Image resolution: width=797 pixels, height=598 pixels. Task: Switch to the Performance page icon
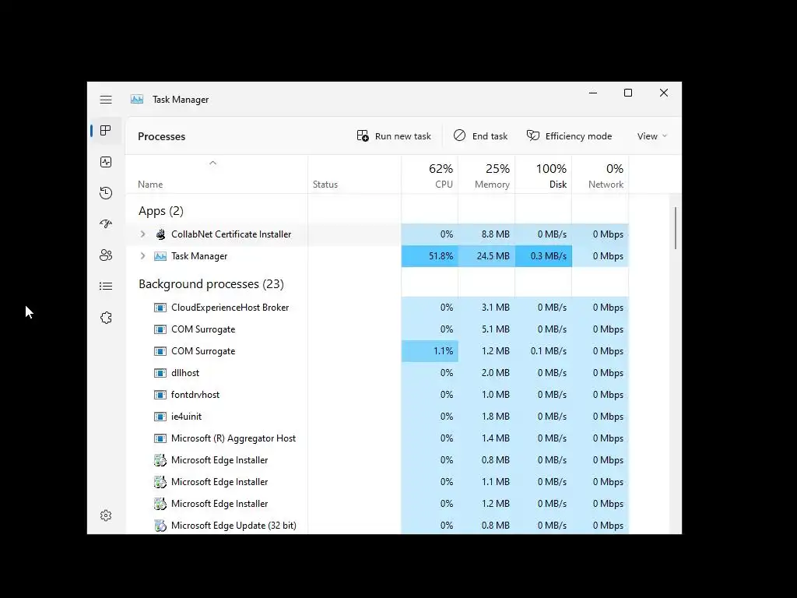tap(106, 162)
